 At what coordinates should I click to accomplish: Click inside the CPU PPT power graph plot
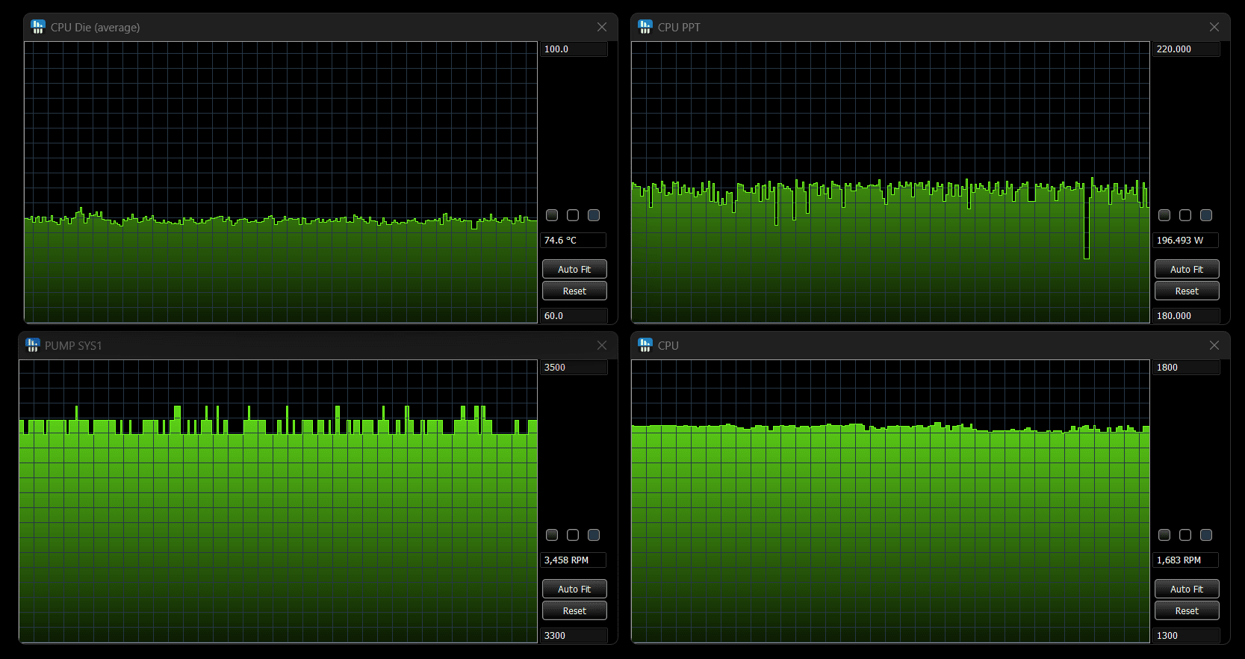click(890, 182)
